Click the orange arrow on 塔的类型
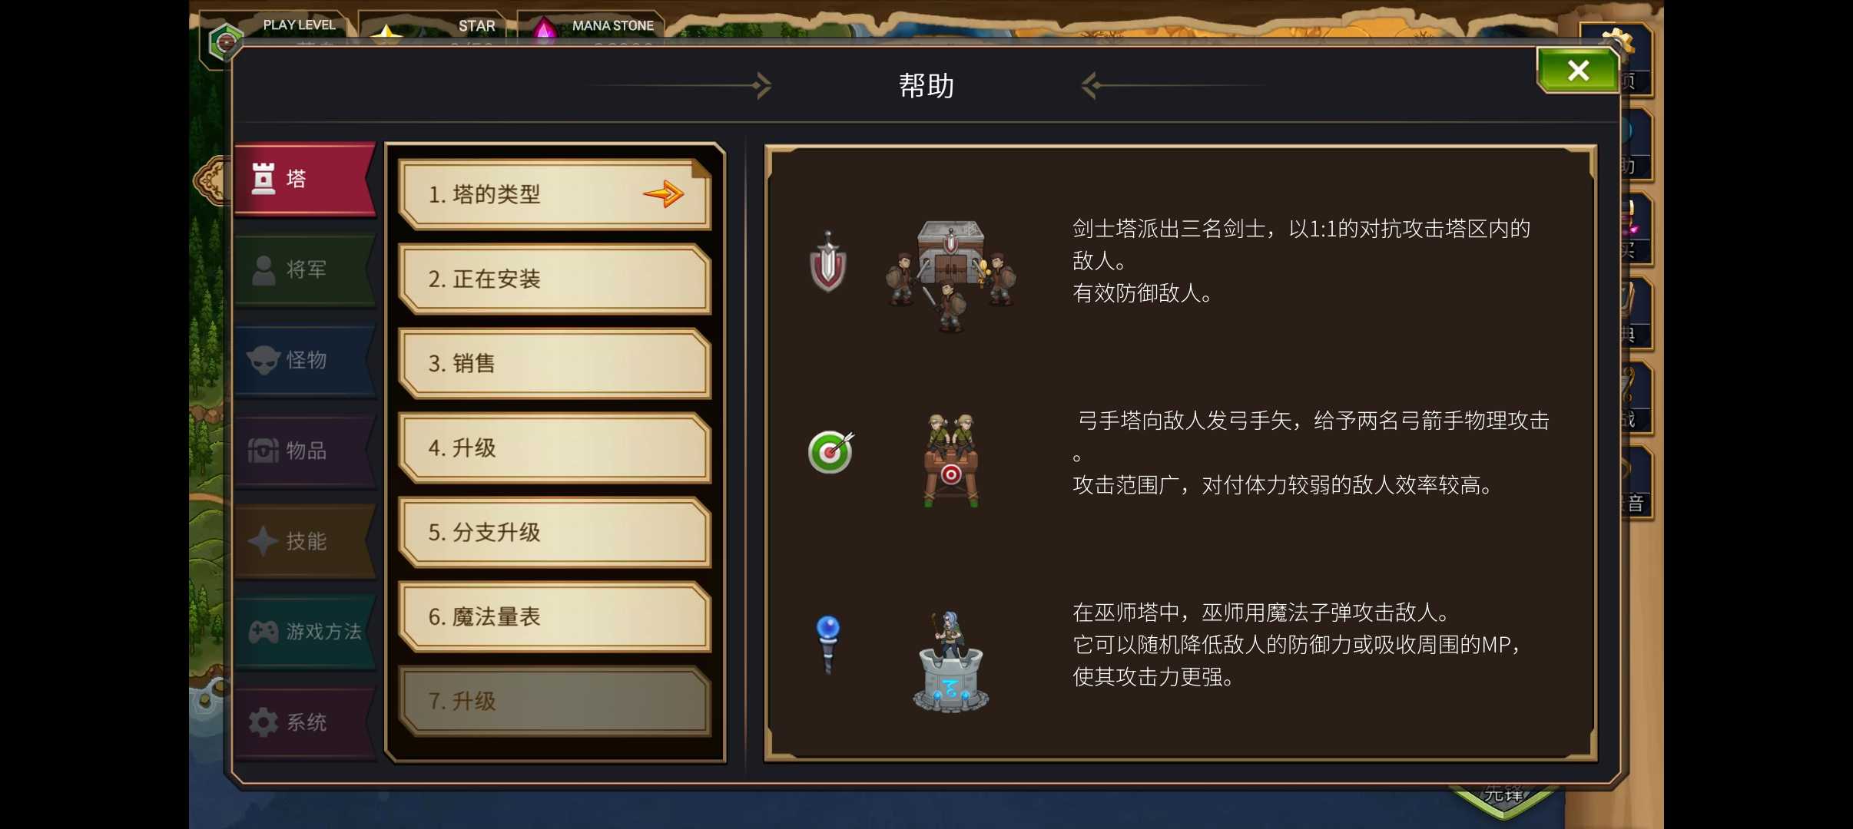The width and height of the screenshot is (1853, 829). [664, 194]
